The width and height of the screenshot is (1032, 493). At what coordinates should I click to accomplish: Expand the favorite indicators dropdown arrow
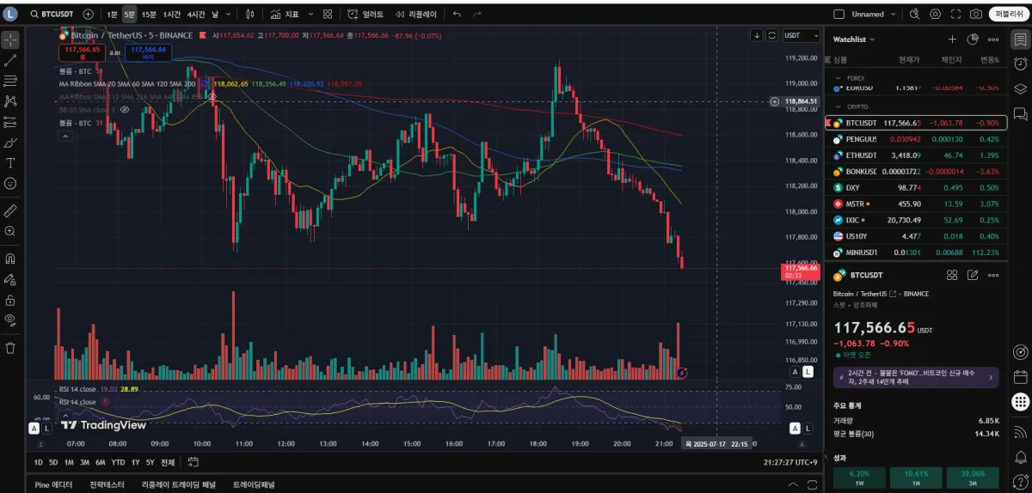click(310, 14)
